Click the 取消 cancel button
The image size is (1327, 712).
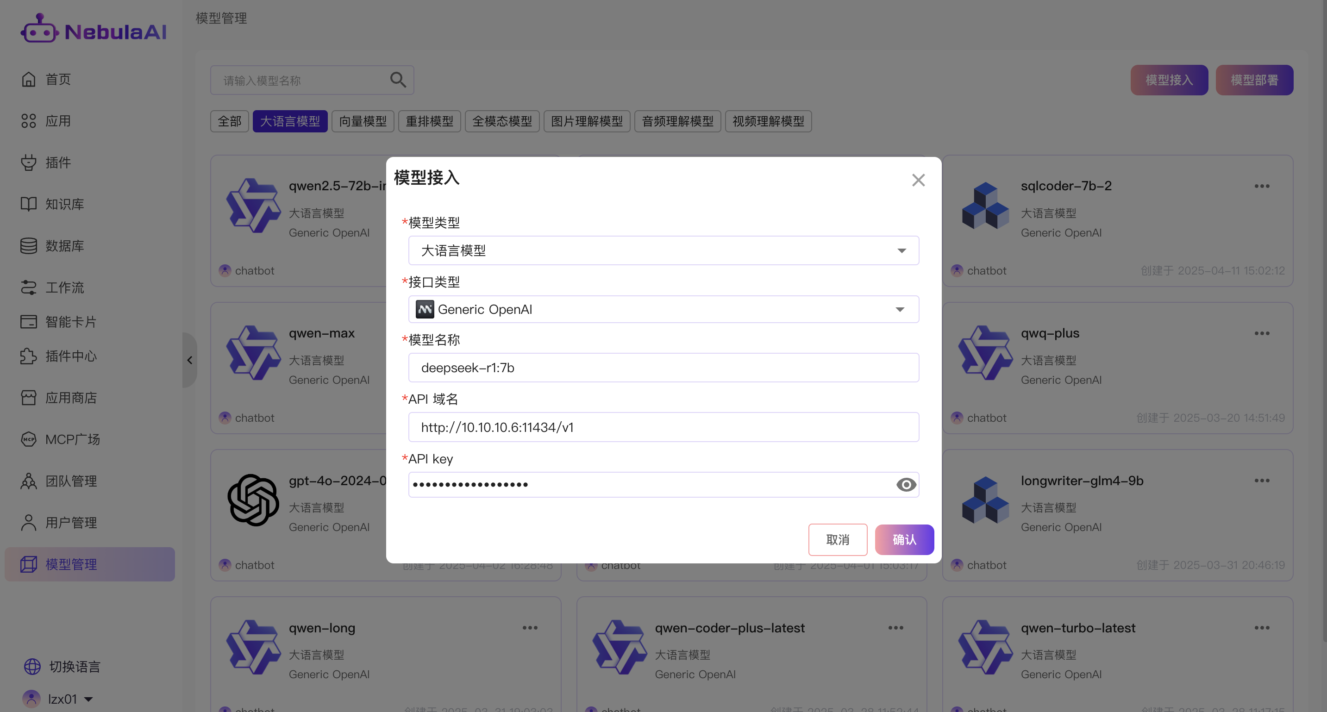pyautogui.click(x=837, y=540)
